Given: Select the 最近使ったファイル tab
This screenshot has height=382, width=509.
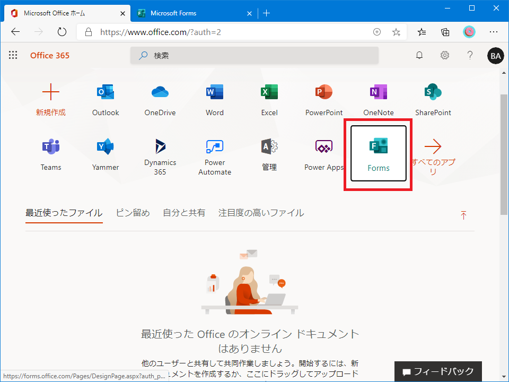Looking at the screenshot, I should (x=64, y=213).
